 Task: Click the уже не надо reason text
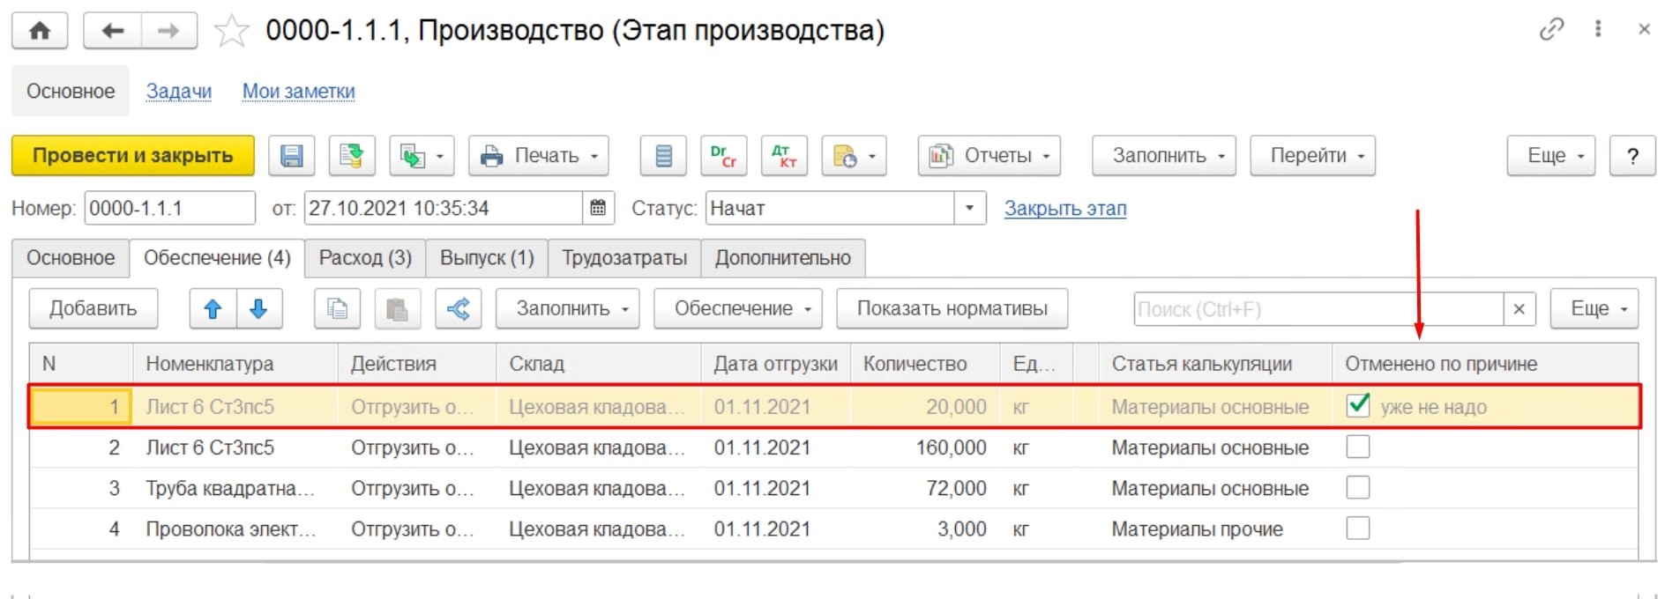pos(1434,407)
